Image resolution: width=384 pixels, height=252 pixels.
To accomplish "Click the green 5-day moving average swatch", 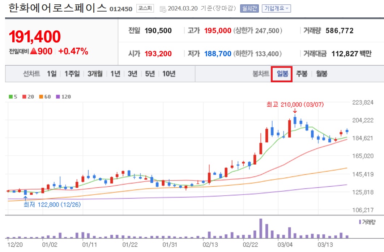I will tap(11, 97).
